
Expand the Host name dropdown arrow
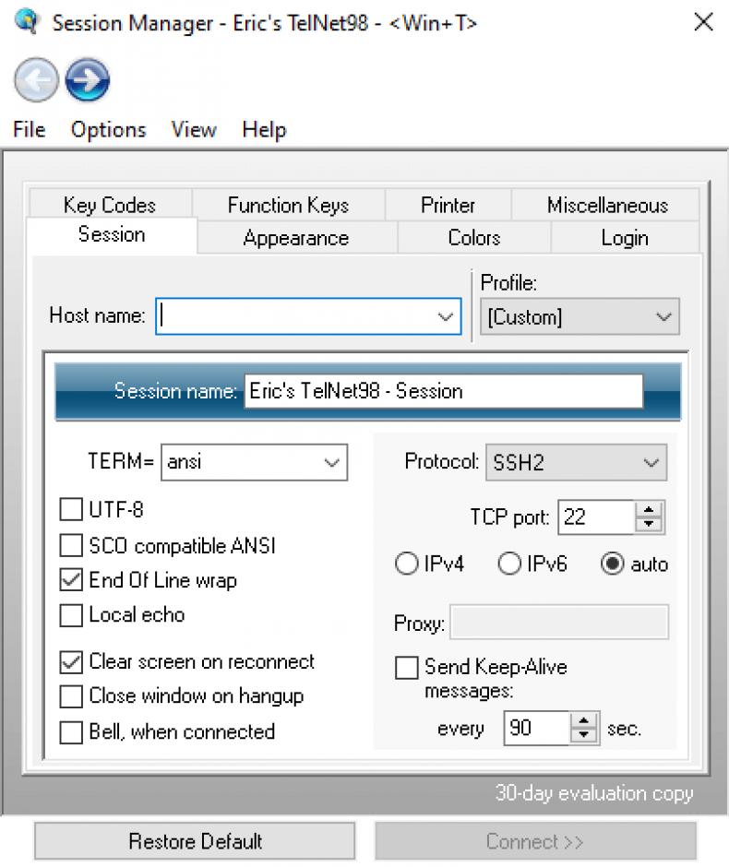(446, 316)
